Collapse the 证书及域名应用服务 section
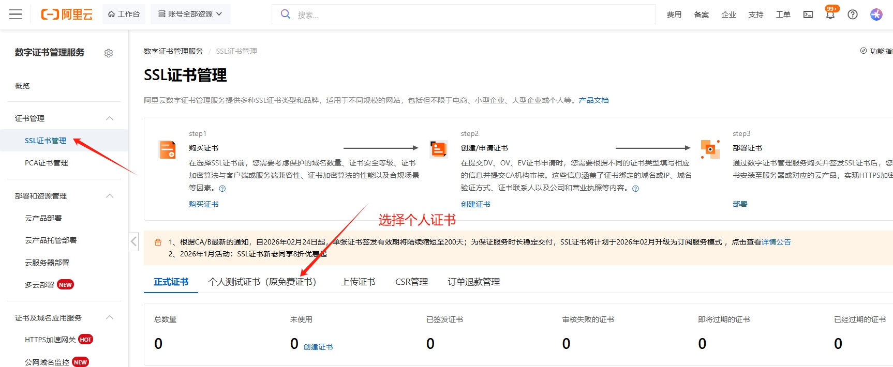Screen dimensions: 893x367 point(110,318)
